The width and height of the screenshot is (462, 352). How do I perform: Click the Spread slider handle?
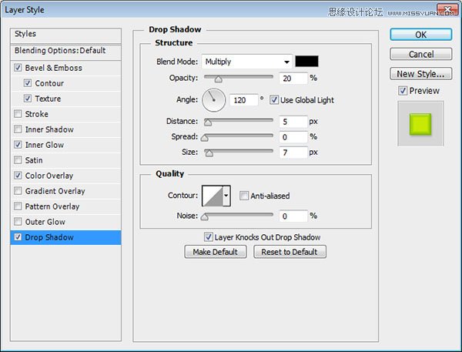click(205, 138)
